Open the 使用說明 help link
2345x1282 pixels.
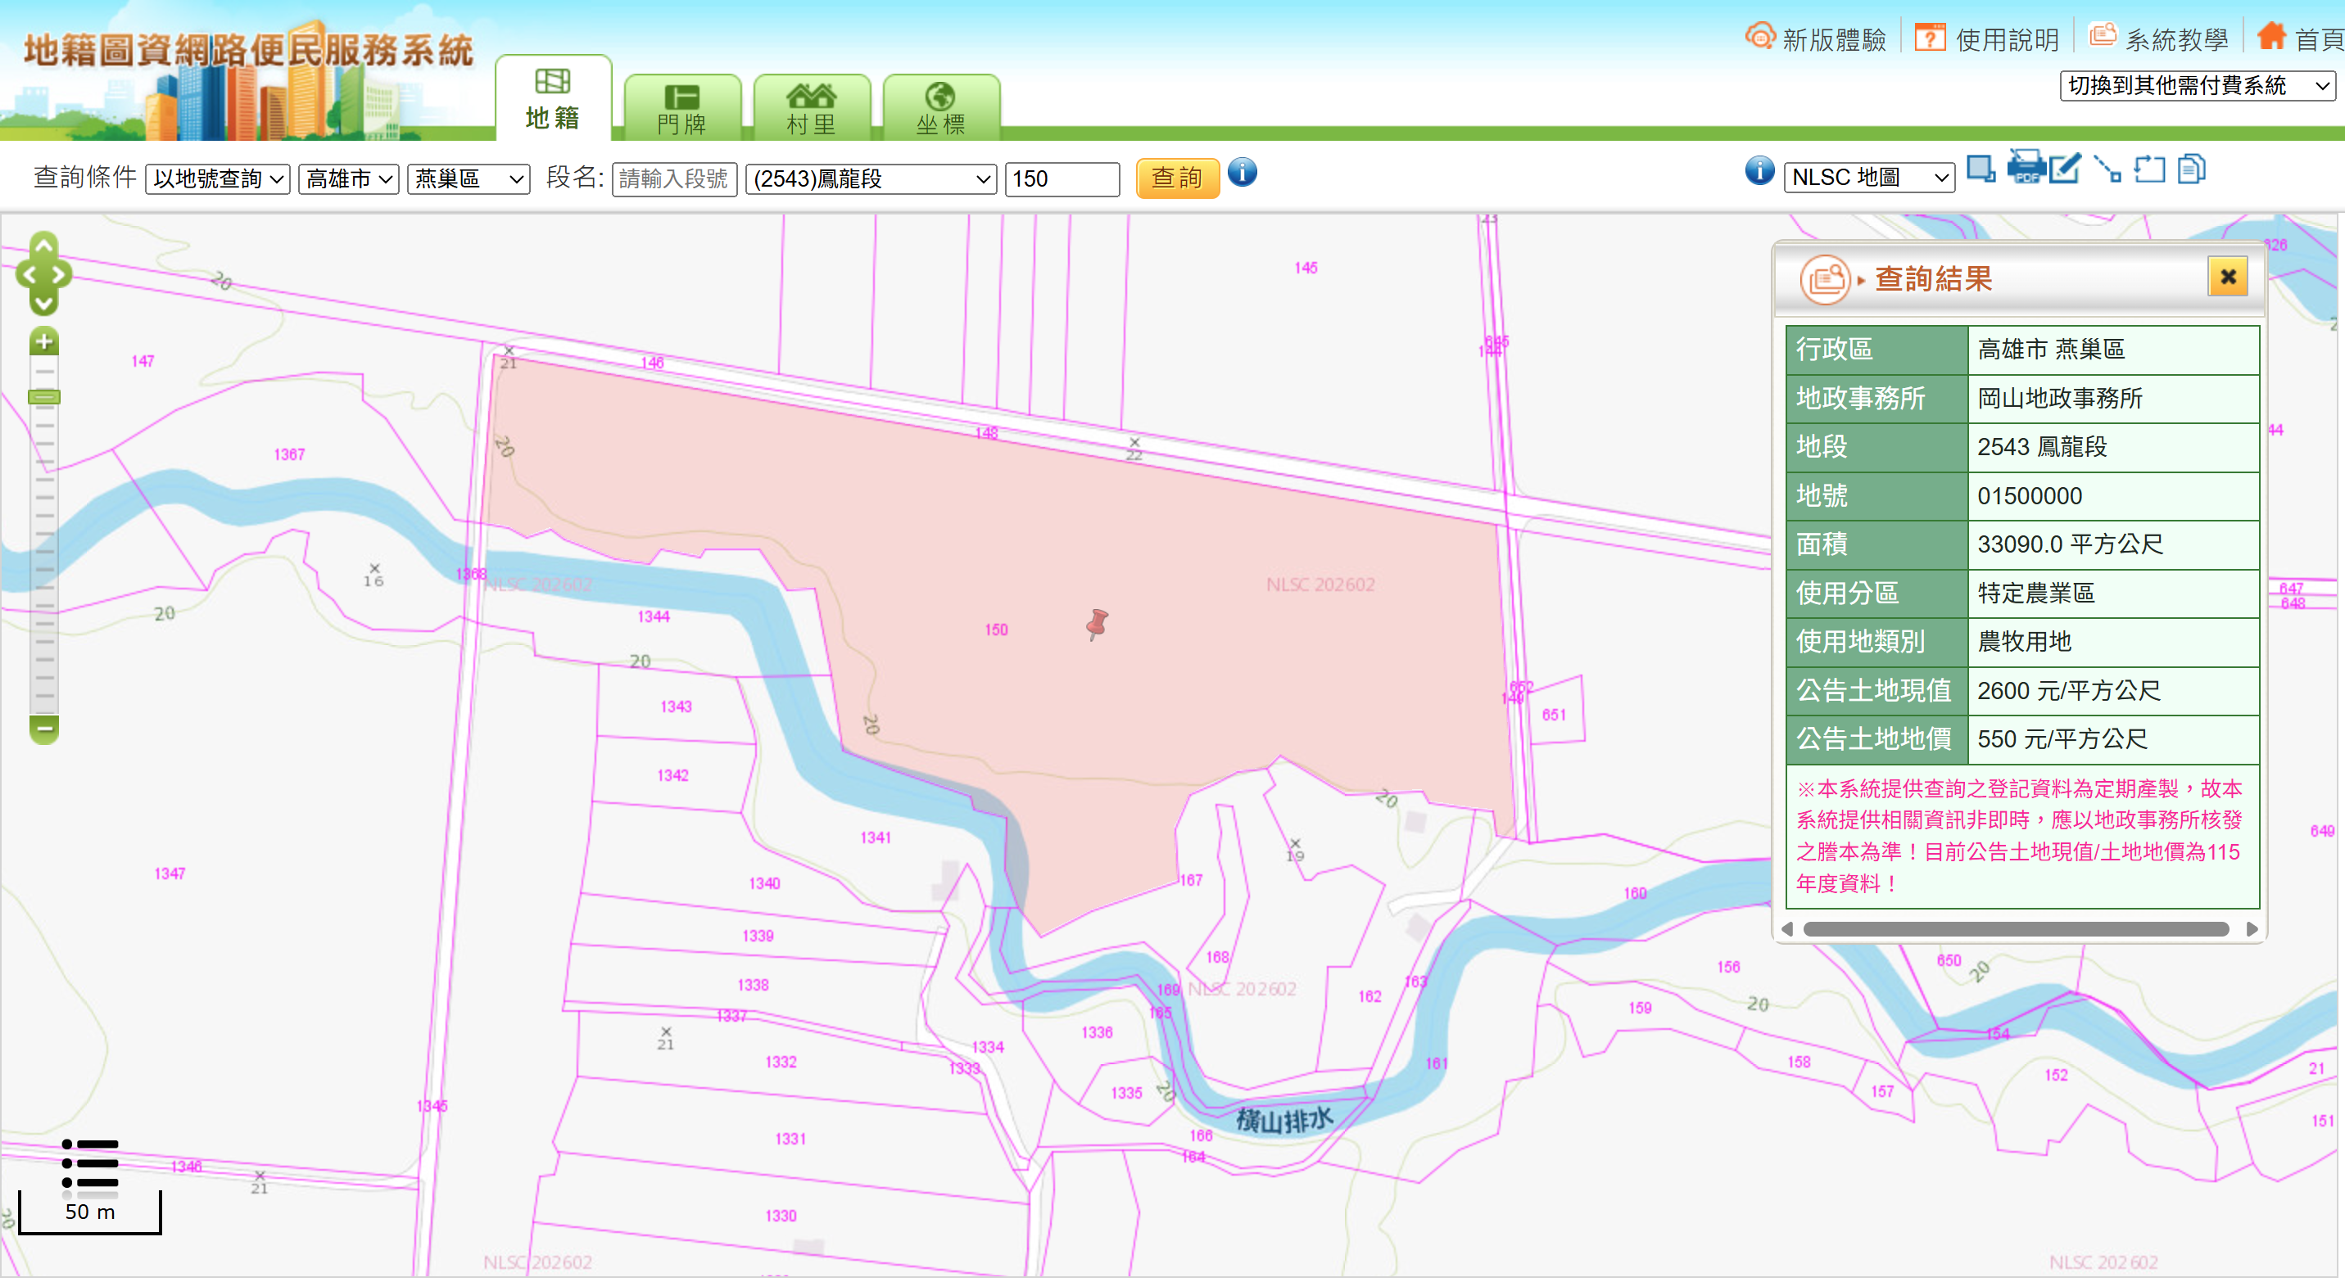pos(1986,39)
